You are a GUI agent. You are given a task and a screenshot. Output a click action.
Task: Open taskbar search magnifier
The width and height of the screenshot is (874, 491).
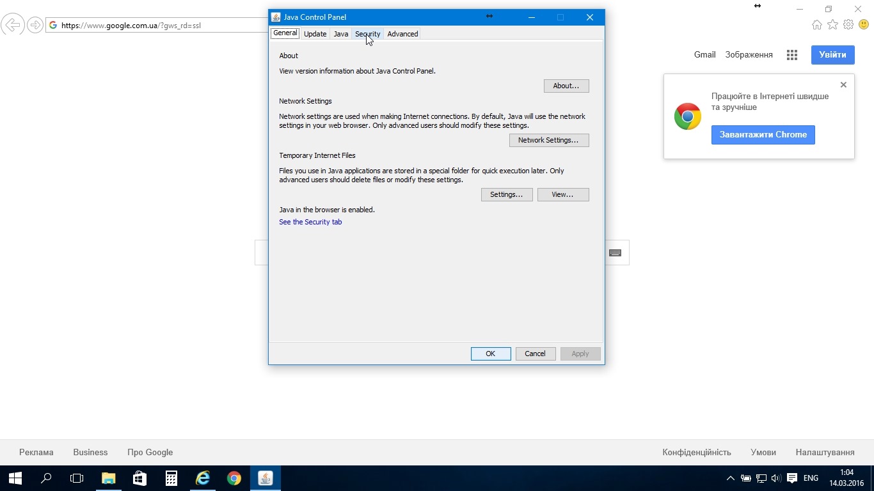46,478
